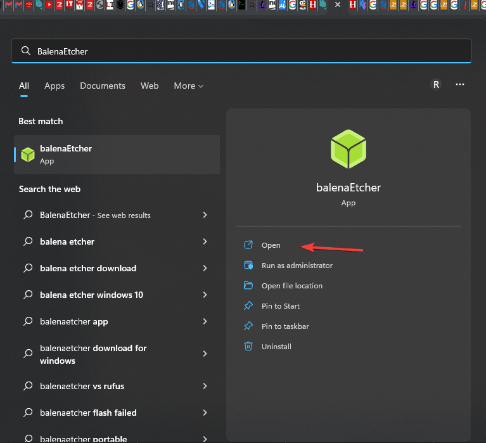This screenshot has height=443, width=486.
Task: Click the 'balenaetcher app' web suggestion
Action: [x=74, y=321]
